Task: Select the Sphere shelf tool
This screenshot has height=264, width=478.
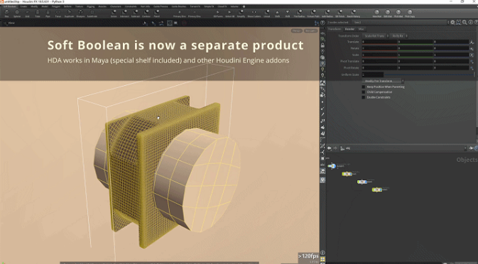Action: 17,13
